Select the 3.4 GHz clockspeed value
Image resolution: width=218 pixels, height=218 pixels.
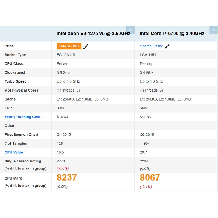click(147, 72)
